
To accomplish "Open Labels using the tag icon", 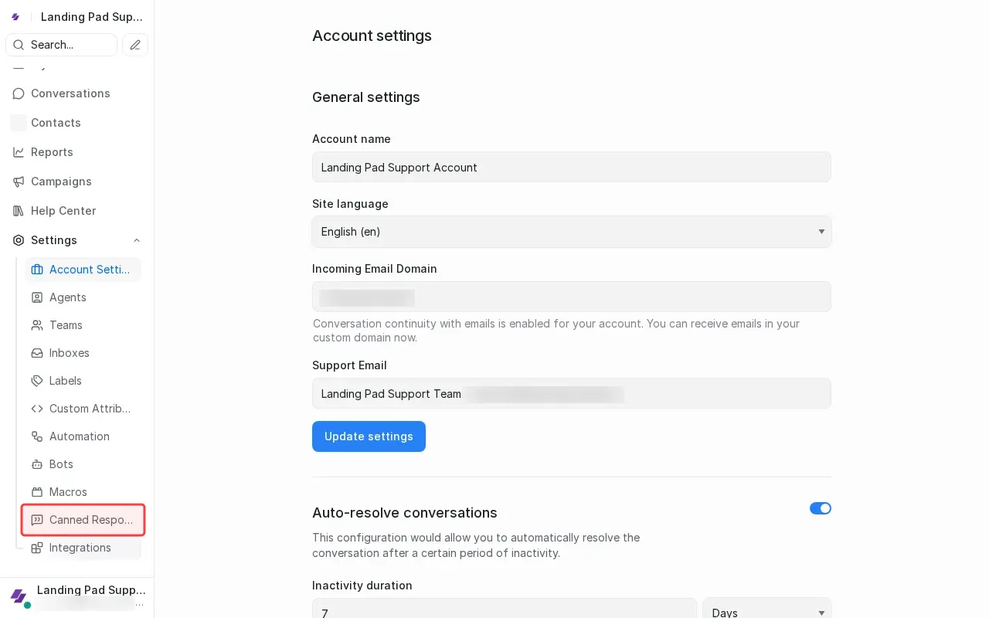I will (x=37, y=381).
